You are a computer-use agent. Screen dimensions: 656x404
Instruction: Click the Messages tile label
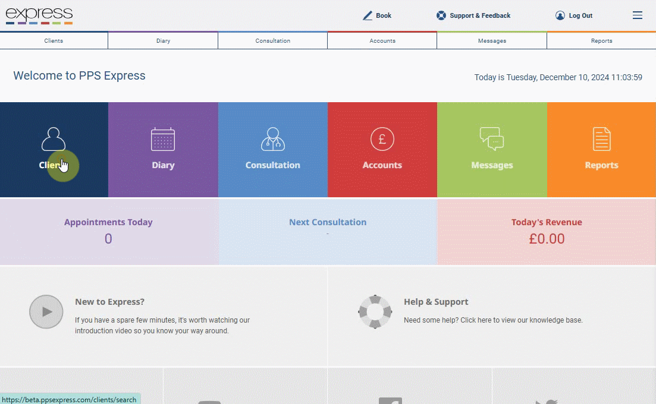(x=492, y=165)
